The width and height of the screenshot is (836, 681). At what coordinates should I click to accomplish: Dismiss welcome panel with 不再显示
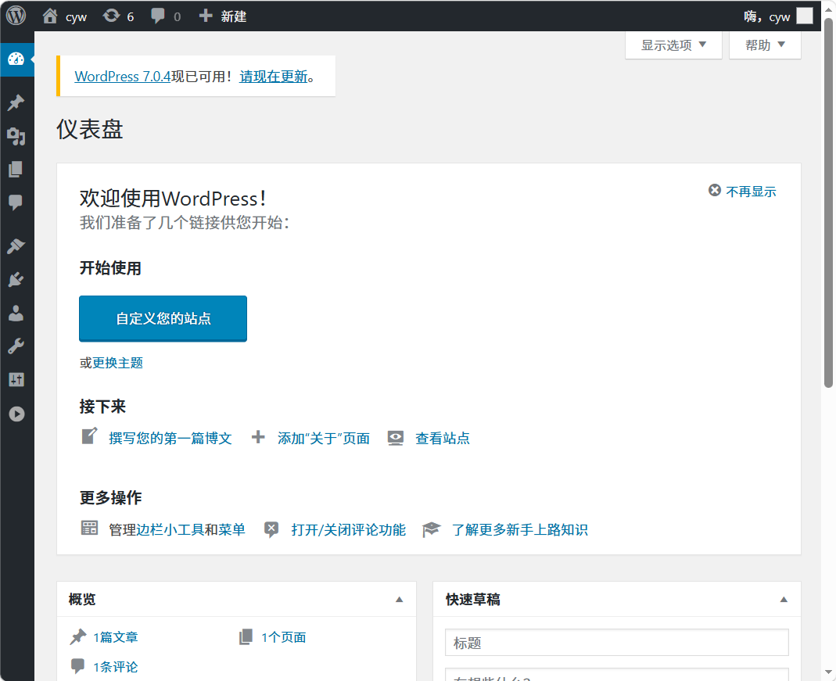coord(742,192)
